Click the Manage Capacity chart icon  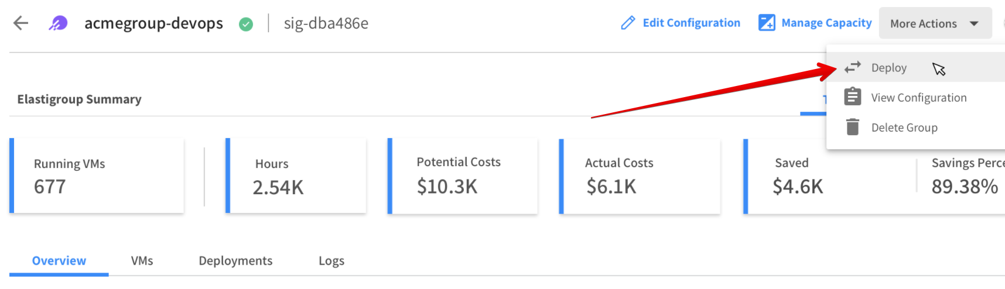767,23
